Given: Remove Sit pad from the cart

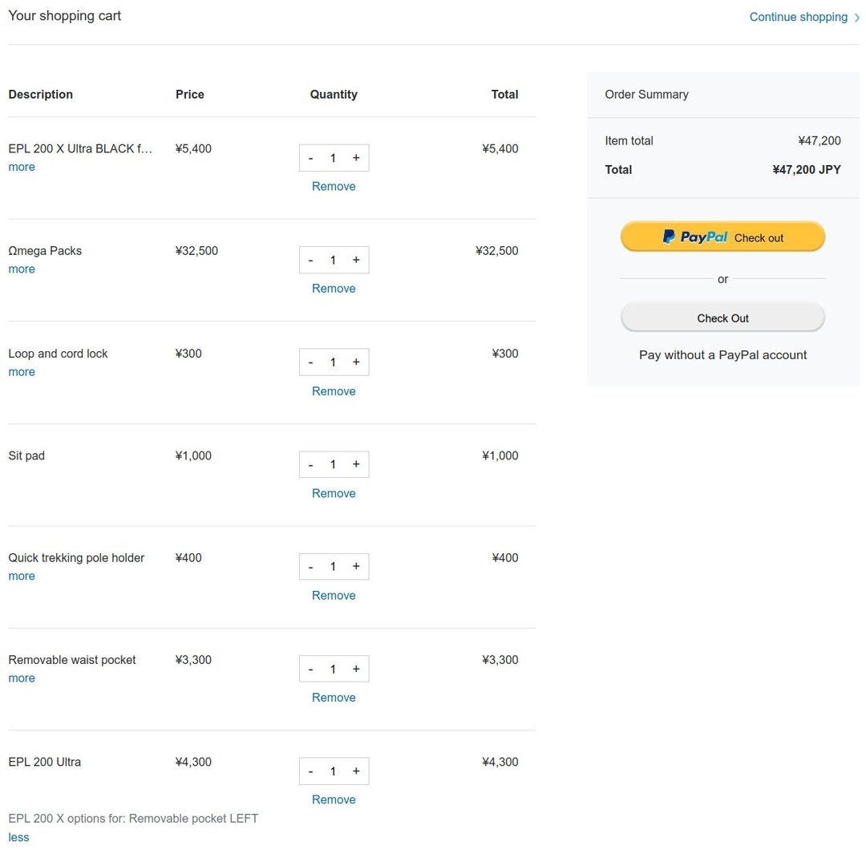Looking at the screenshot, I should [334, 493].
